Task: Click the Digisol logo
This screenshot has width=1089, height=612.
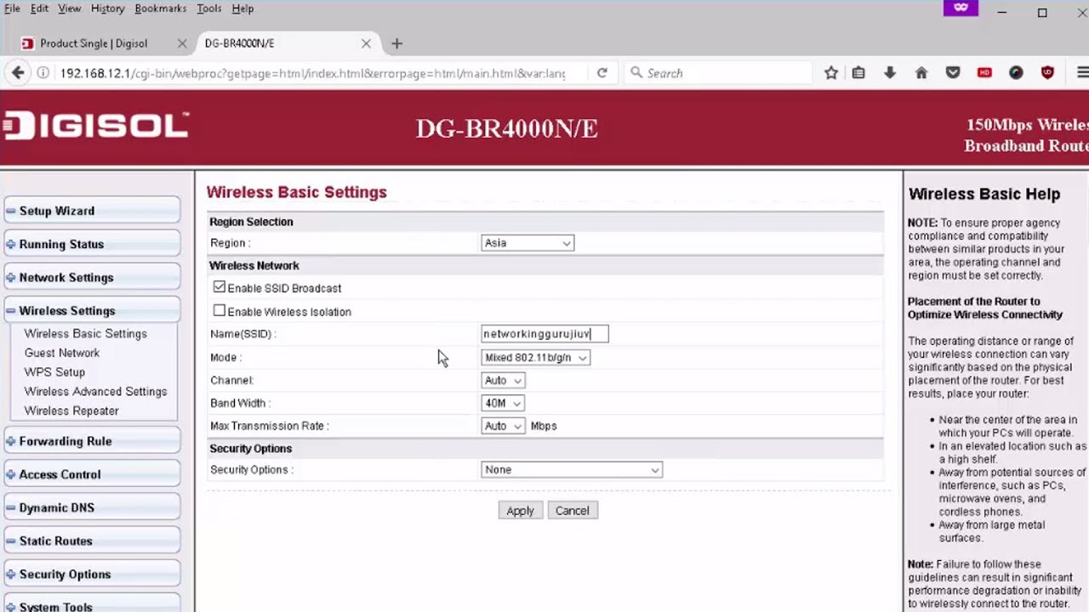Action: point(94,127)
